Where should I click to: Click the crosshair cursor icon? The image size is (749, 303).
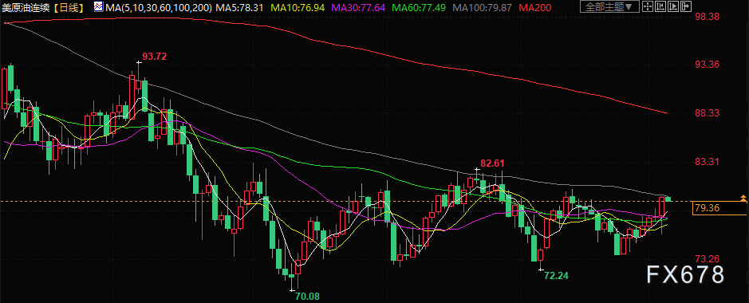[x=648, y=6]
